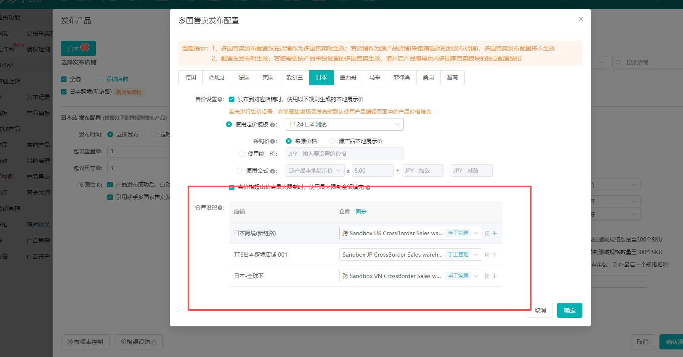This screenshot has width=683, height=357.
Task: Click help icon beside 使用公式
Action: [272, 171]
